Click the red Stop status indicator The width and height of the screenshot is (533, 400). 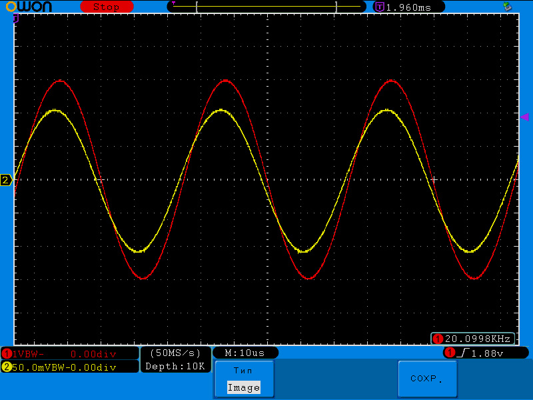[x=107, y=7]
